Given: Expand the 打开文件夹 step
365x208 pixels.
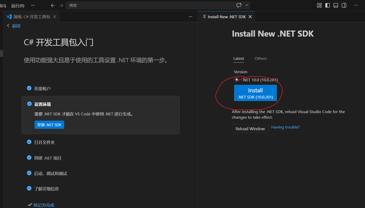Looking at the screenshot, I should tap(44, 142).
